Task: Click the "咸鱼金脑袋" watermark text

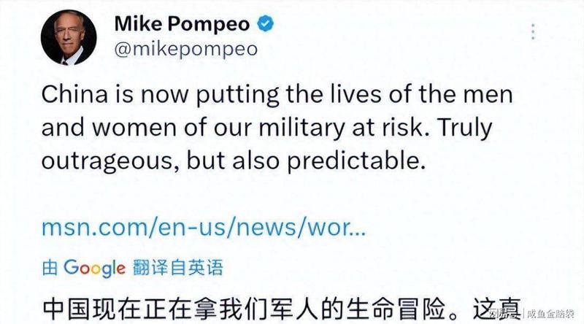Action: pos(553,314)
